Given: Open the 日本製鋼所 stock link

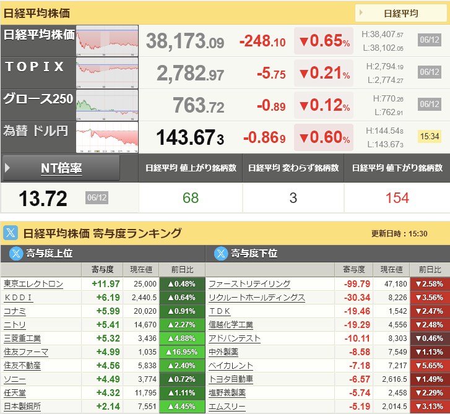Looking at the screenshot, I should tap(22, 407).
